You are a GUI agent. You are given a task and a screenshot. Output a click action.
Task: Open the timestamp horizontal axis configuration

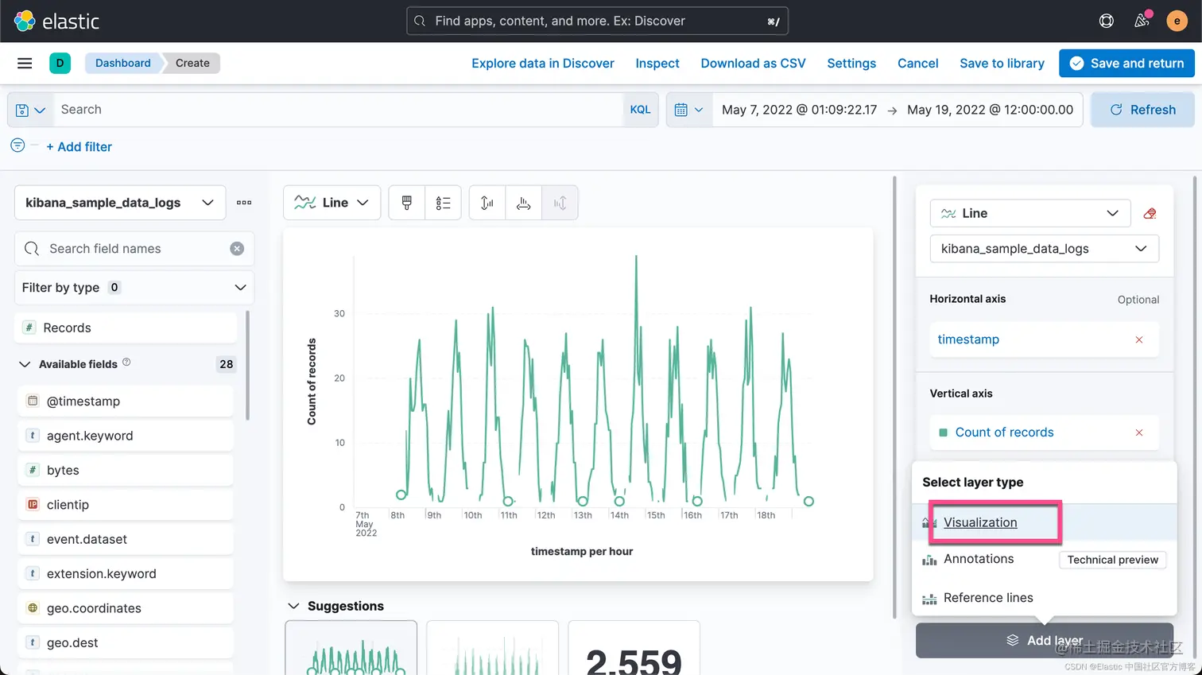coord(968,339)
